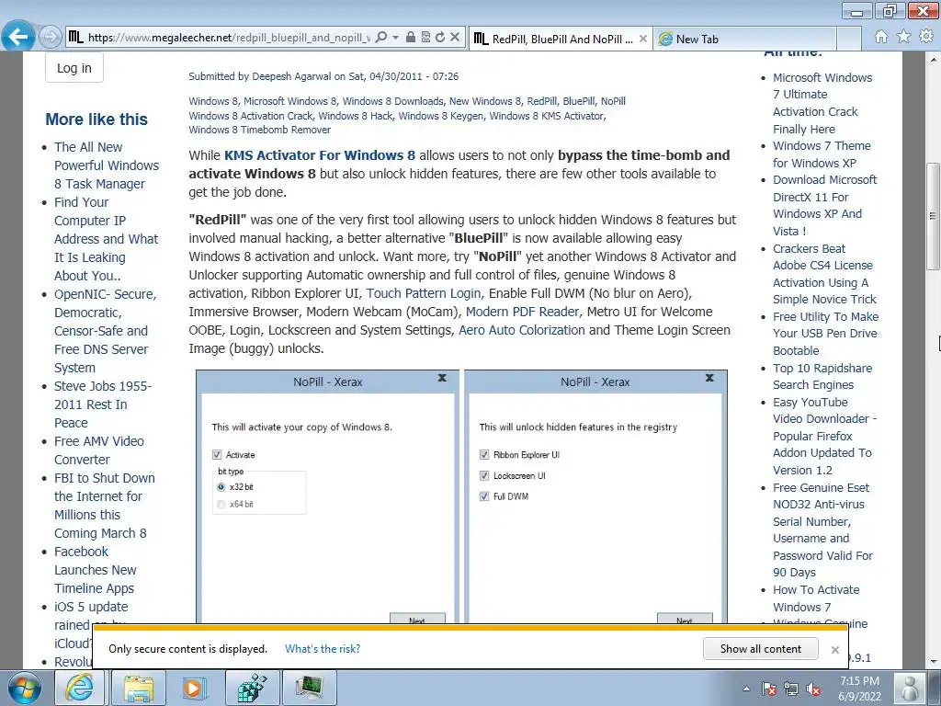941x706 pixels.
Task: Dismiss the secure content notification bar
Action: pos(834,650)
